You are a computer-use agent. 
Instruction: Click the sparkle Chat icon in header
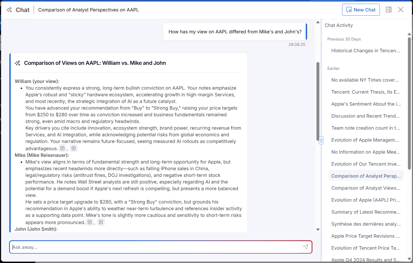click(x=9, y=10)
